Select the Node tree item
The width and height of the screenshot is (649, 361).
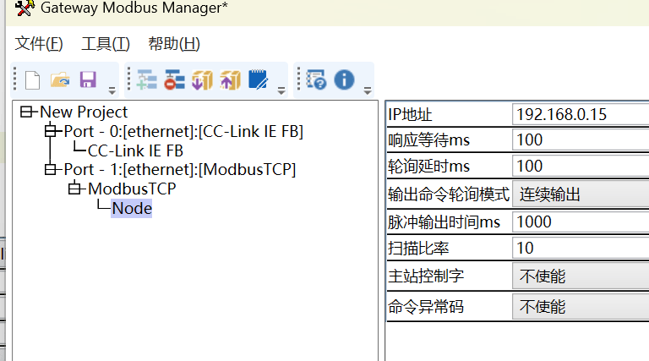(x=132, y=208)
